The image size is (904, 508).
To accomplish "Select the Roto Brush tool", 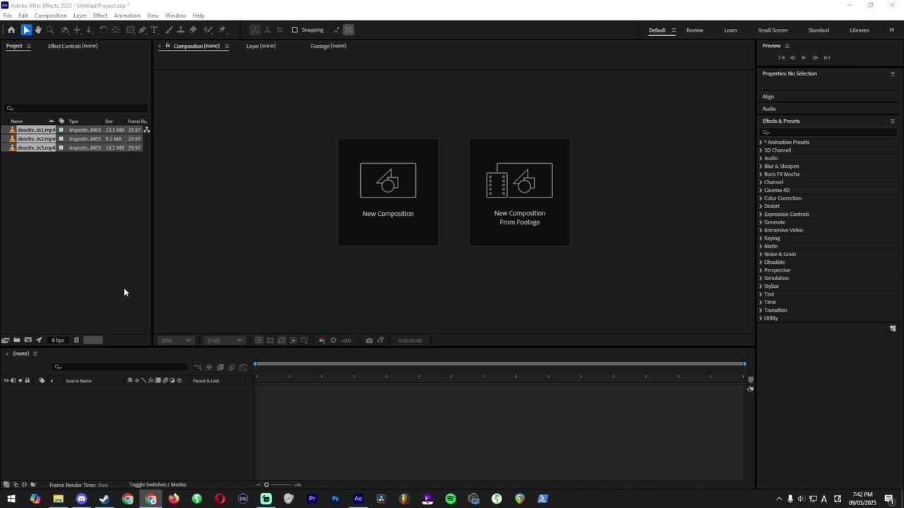I will click(x=208, y=30).
